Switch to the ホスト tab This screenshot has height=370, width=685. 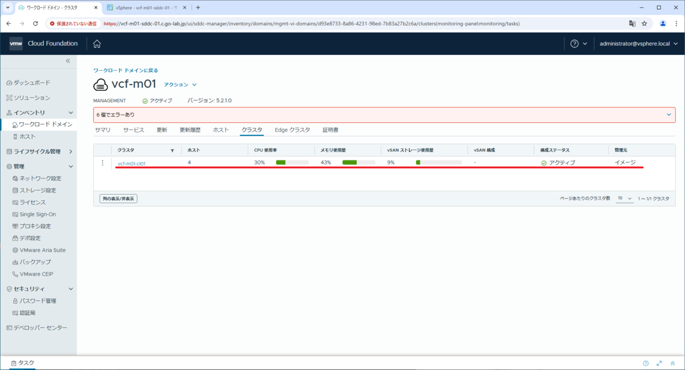[x=221, y=130]
